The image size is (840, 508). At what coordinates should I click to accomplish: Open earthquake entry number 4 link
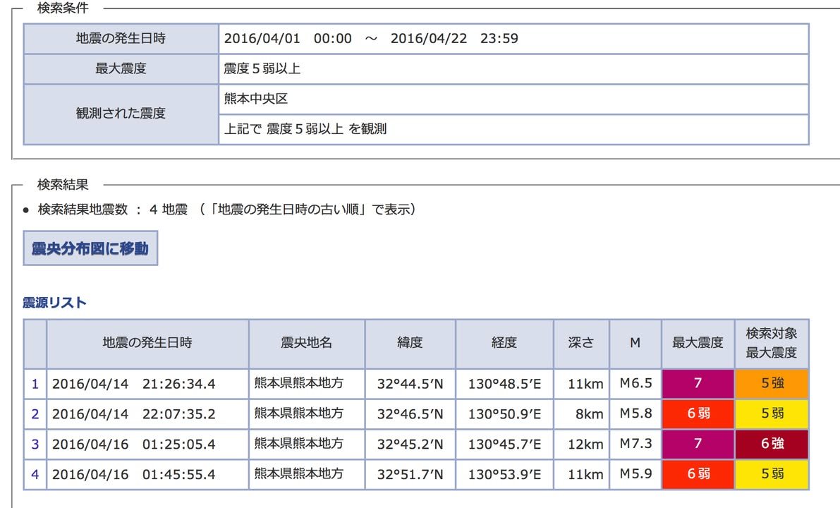tap(35, 474)
